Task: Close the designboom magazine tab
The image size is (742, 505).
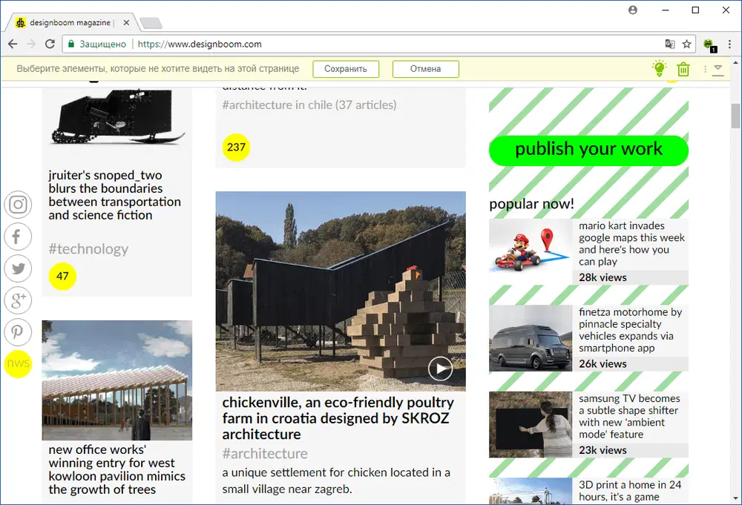Action: [x=126, y=22]
